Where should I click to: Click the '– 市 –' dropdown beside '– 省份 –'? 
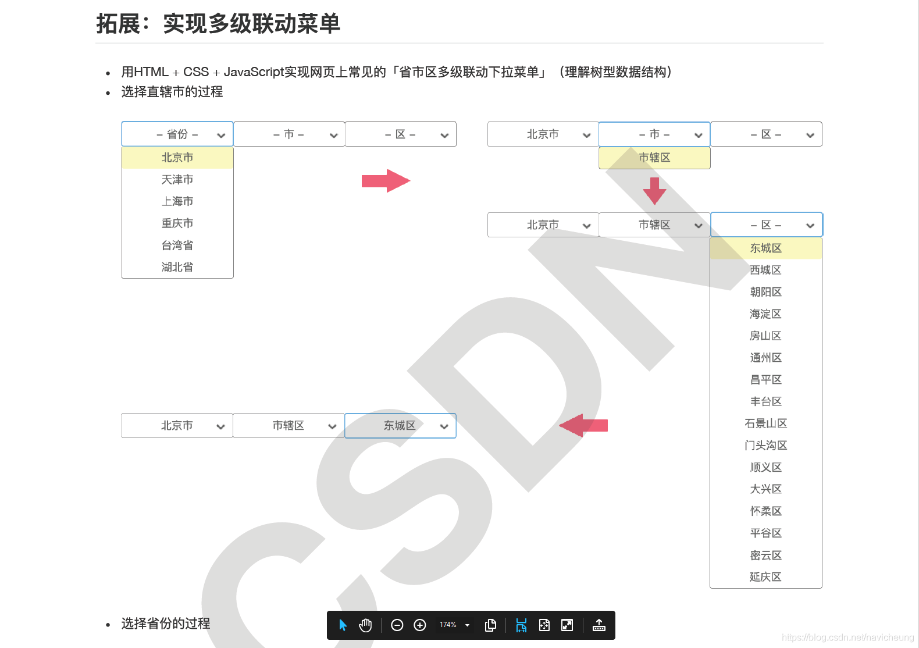(x=289, y=134)
